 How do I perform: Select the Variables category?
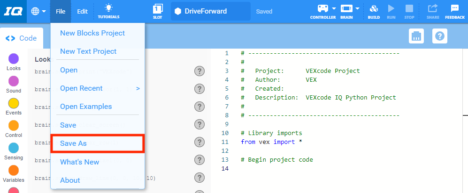(14, 170)
